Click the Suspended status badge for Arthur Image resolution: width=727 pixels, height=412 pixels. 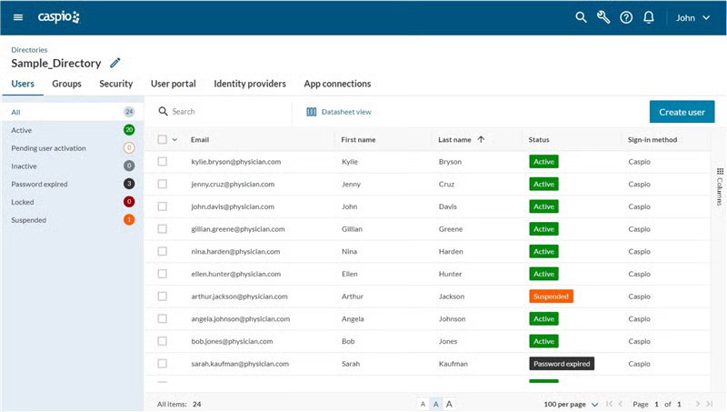tap(551, 296)
